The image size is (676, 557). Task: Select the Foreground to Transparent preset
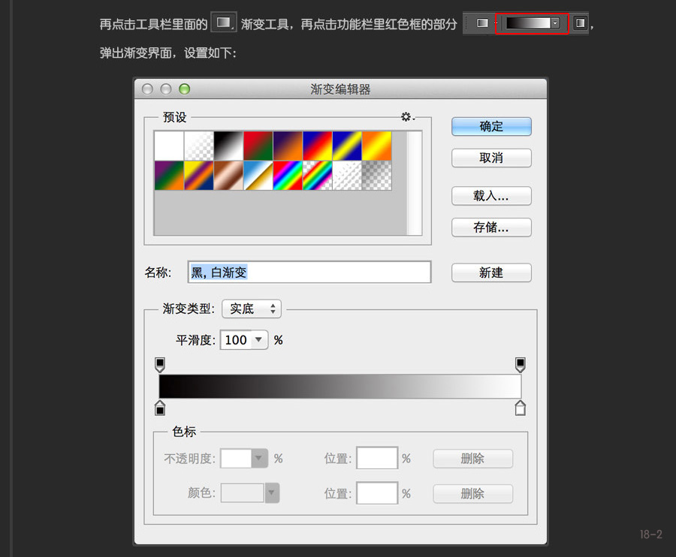tap(199, 146)
